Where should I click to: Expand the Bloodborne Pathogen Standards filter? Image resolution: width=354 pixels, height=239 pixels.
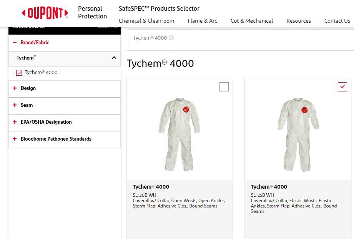pos(56,139)
